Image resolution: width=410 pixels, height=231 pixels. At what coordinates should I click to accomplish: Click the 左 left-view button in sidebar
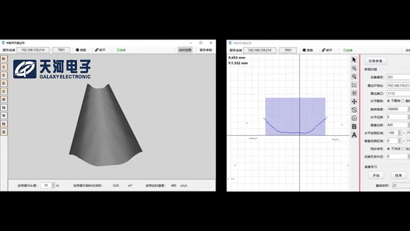[4, 67]
